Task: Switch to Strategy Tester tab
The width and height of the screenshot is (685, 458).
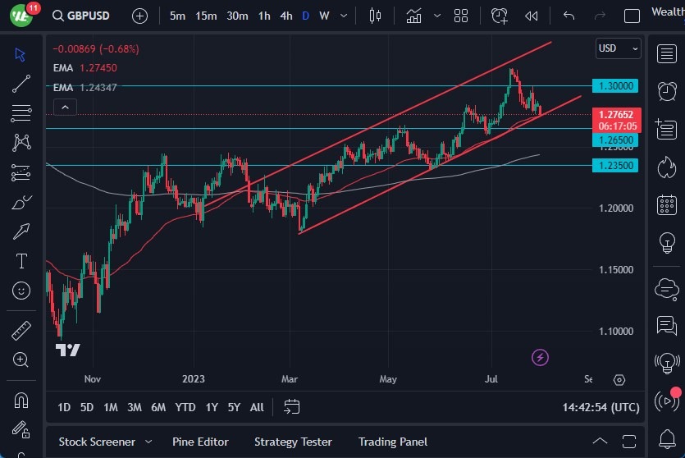Action: point(293,442)
